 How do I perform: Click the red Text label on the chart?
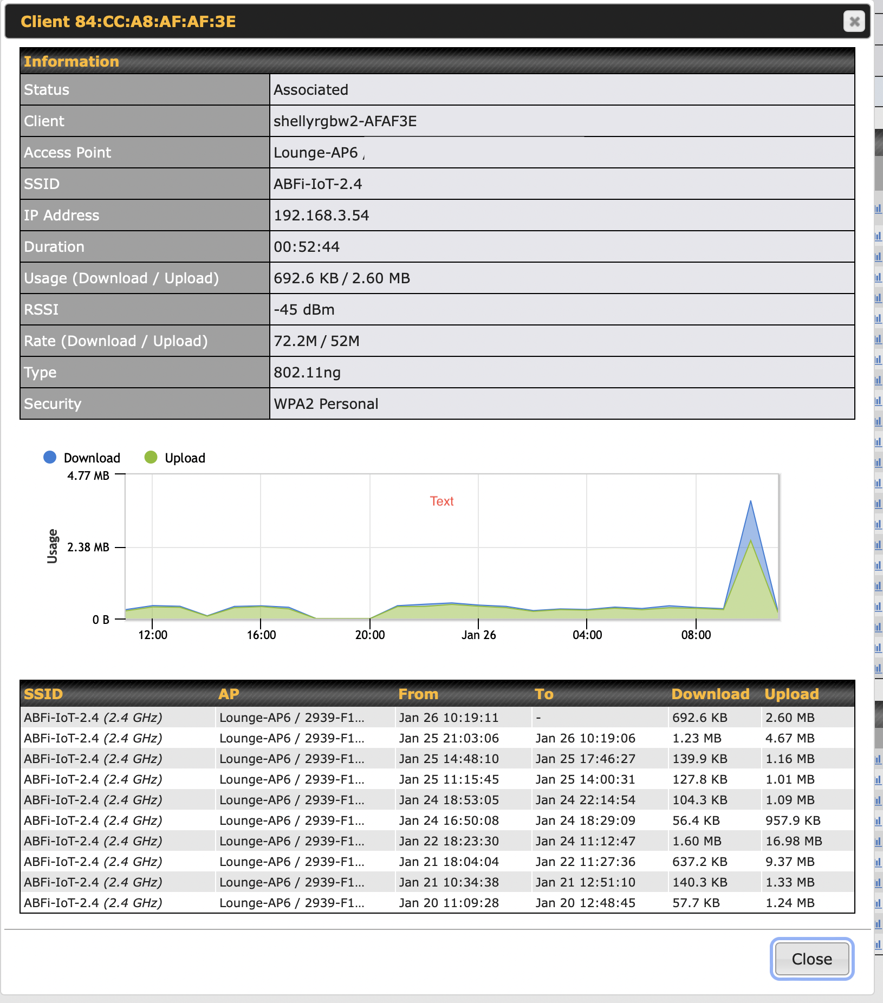pos(441,502)
